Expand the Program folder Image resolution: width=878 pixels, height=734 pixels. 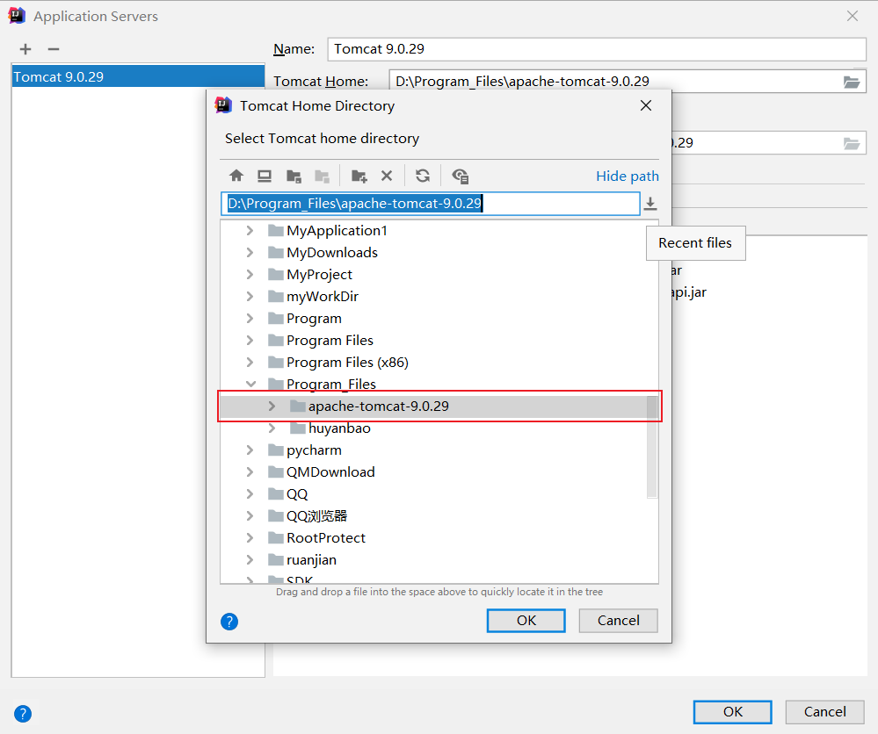pos(250,319)
